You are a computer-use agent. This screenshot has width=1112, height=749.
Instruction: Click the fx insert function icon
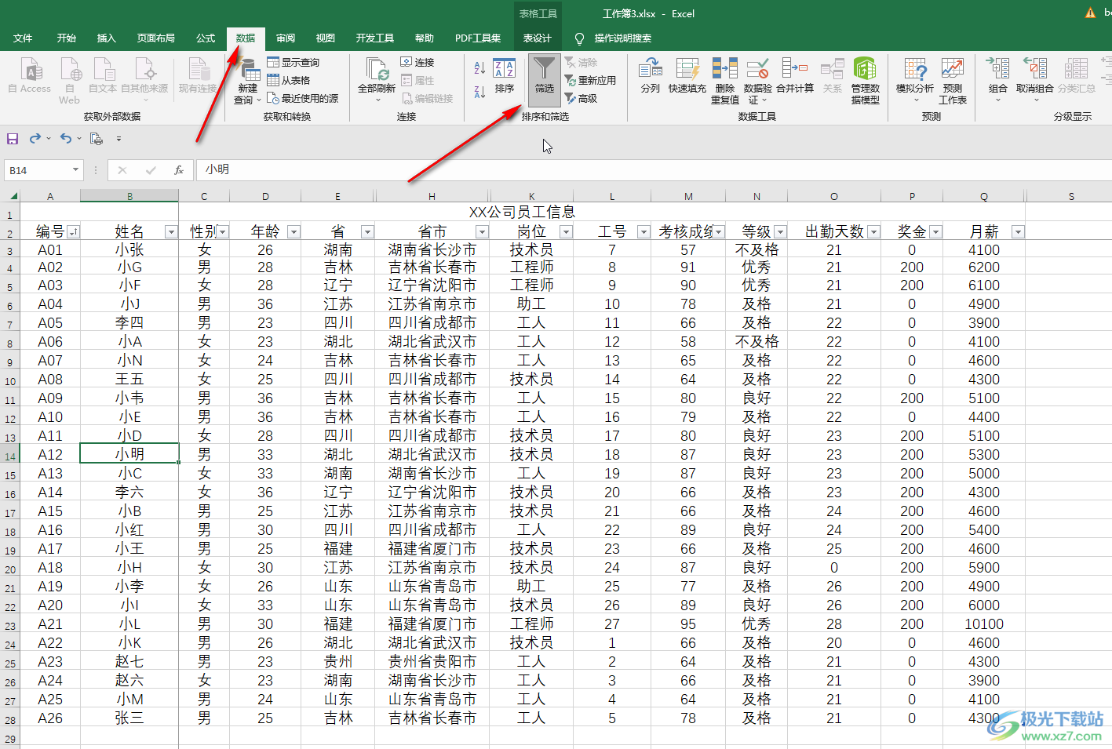click(179, 169)
